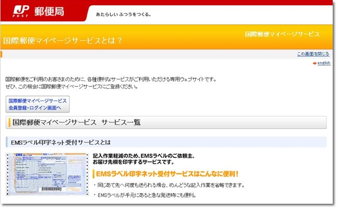Click 国際郵便マイページサービス banner text at right
The width and height of the screenshot is (337, 208).
[x=282, y=34]
